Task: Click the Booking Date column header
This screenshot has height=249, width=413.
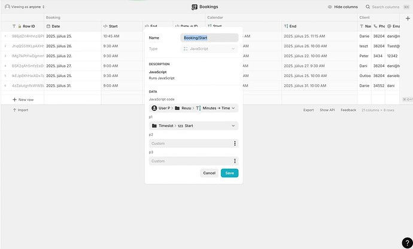Action: pos(72,26)
